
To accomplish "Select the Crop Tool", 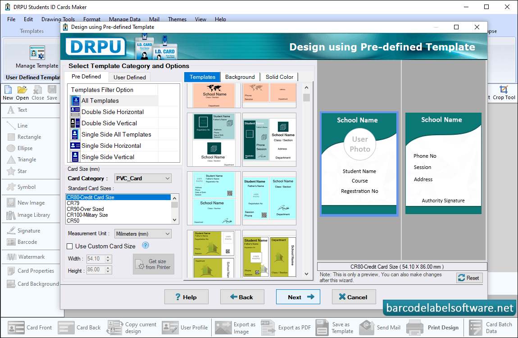I will [504, 92].
